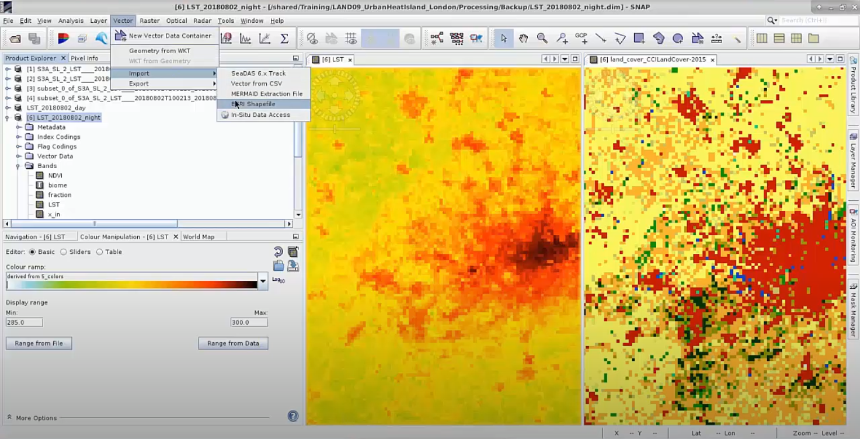Toggle the Log10 scaling button
Screen dimensions: 860x439
[278, 280]
